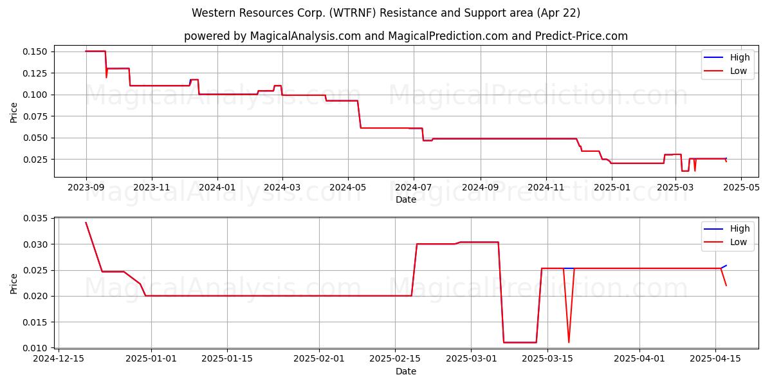Click the '2024-11' x-axis label

546,187
